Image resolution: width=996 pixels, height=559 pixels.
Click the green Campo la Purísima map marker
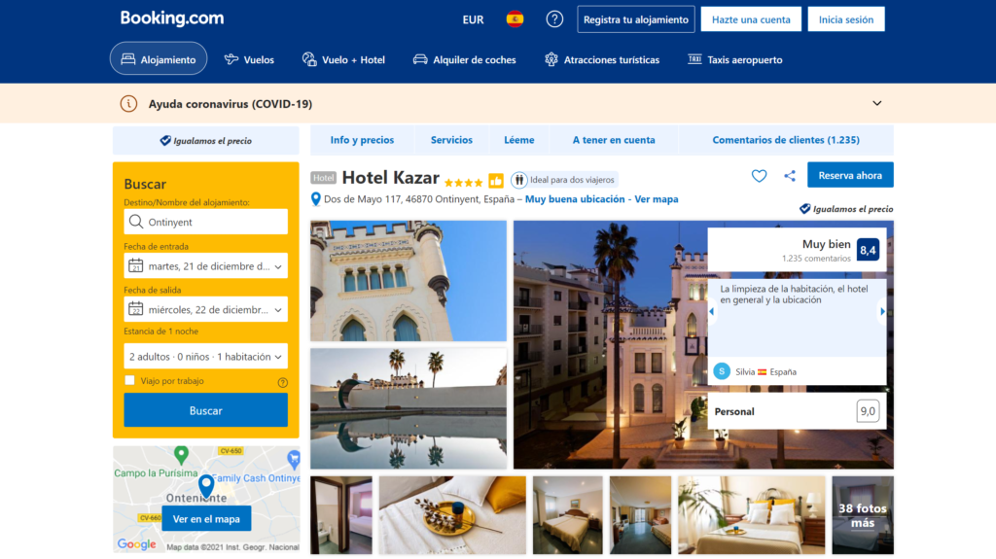coord(181,455)
